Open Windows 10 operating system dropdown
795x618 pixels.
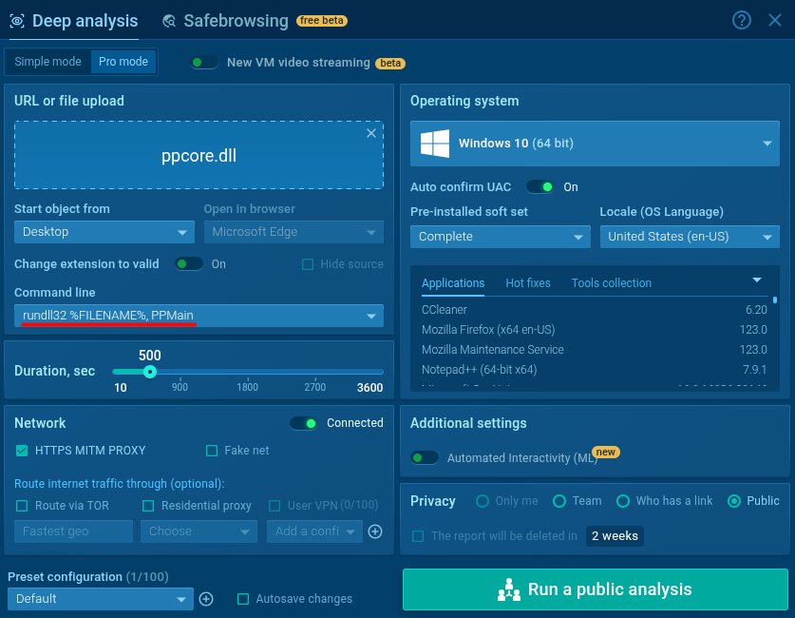pyautogui.click(x=595, y=144)
